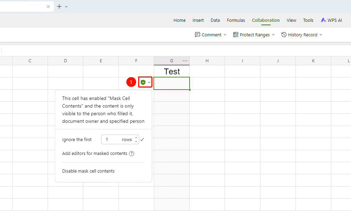
Task: Switch to the View tab
Action: [291, 20]
